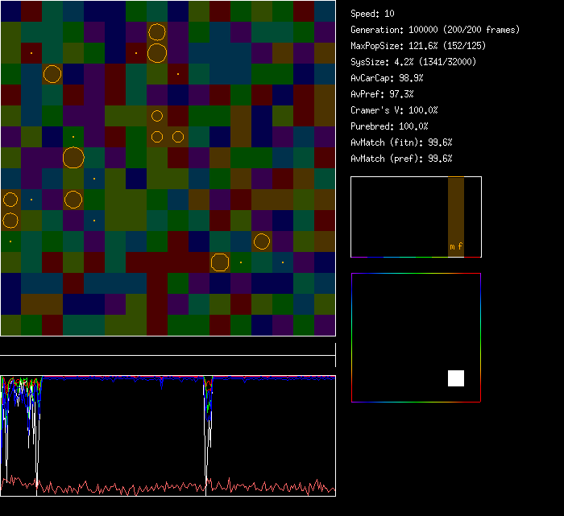Click the largest yellow circle in the grid
The height and width of the screenshot is (516, 564).
coord(73,158)
